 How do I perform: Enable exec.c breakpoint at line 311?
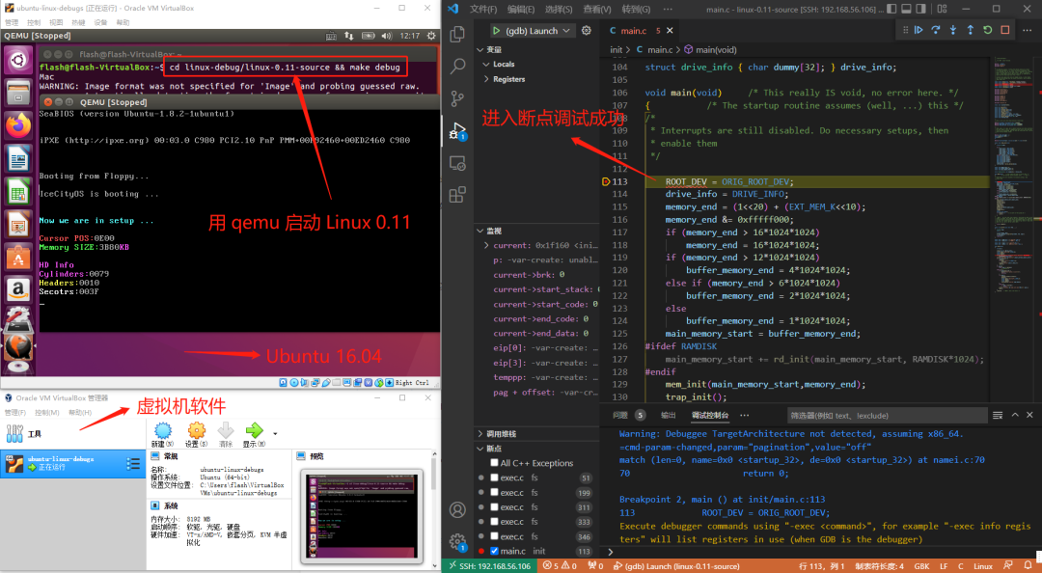click(x=494, y=506)
